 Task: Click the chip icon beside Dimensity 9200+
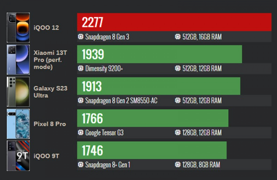(x=80, y=68)
